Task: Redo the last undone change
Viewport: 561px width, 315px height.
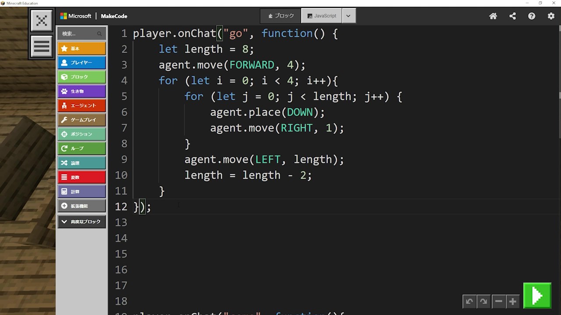Action: click(x=484, y=301)
